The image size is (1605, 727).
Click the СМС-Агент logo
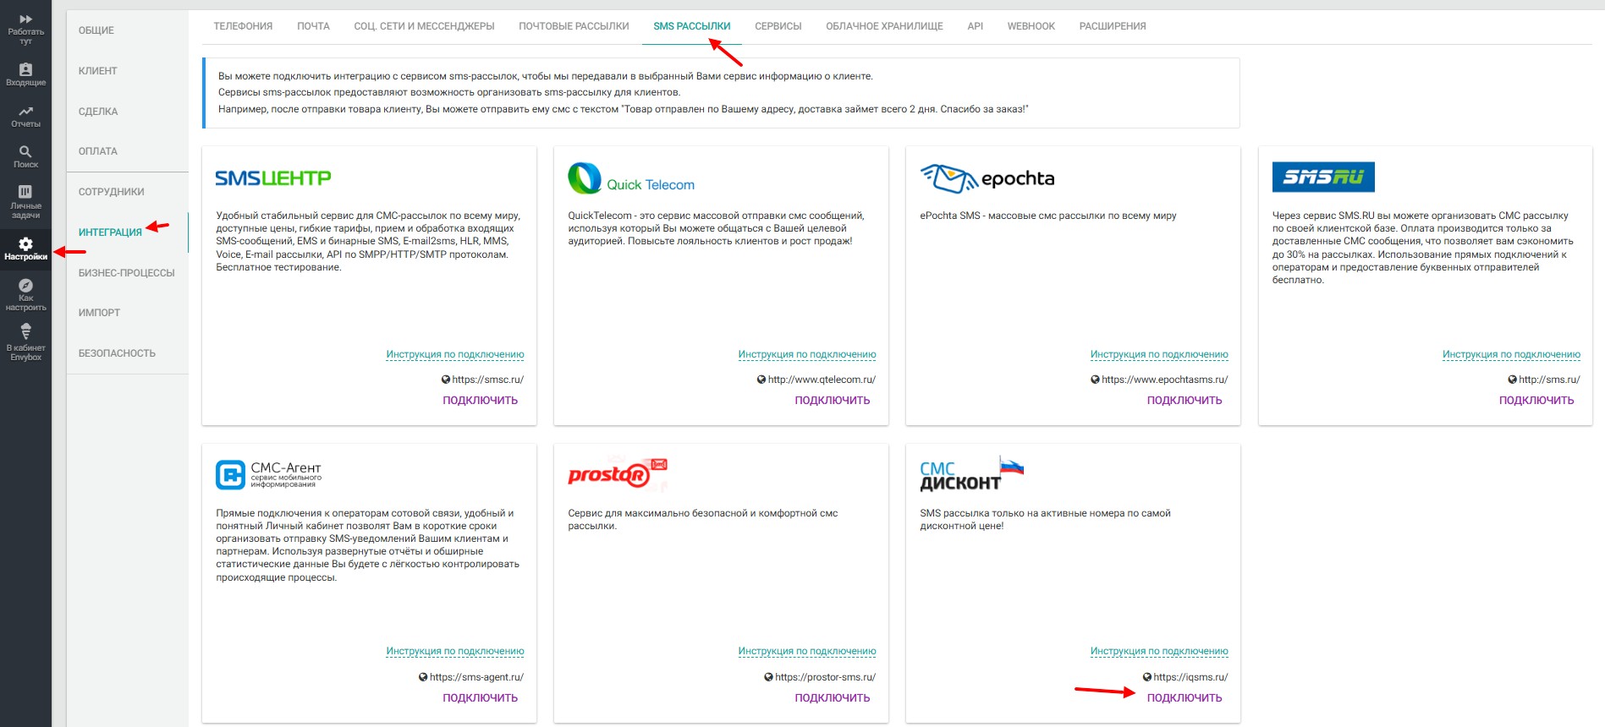coord(269,474)
